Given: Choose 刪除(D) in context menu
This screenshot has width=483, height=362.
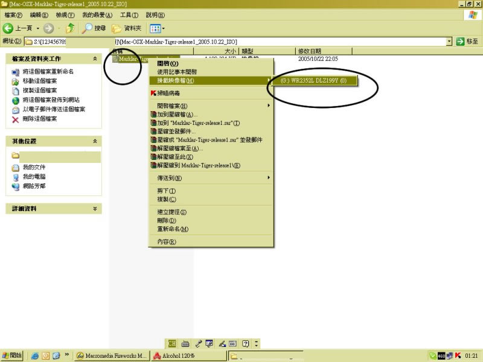Looking at the screenshot, I should click(211, 220).
